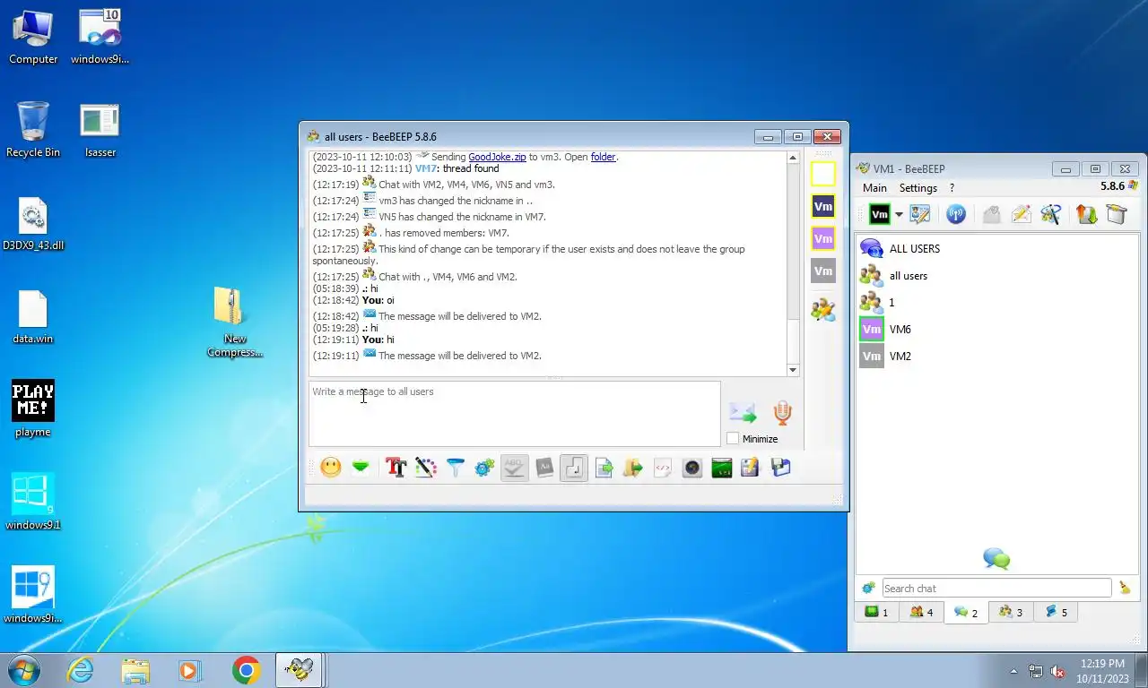Open file transfers arrows icon
Viewport: 1148px width, 688px height.
1087,214
